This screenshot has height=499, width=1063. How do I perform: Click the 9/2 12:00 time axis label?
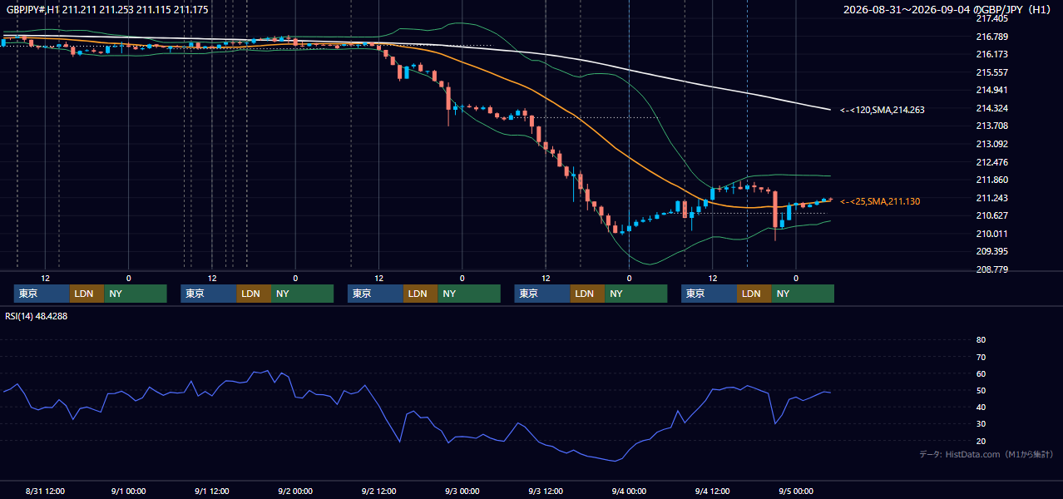378,492
